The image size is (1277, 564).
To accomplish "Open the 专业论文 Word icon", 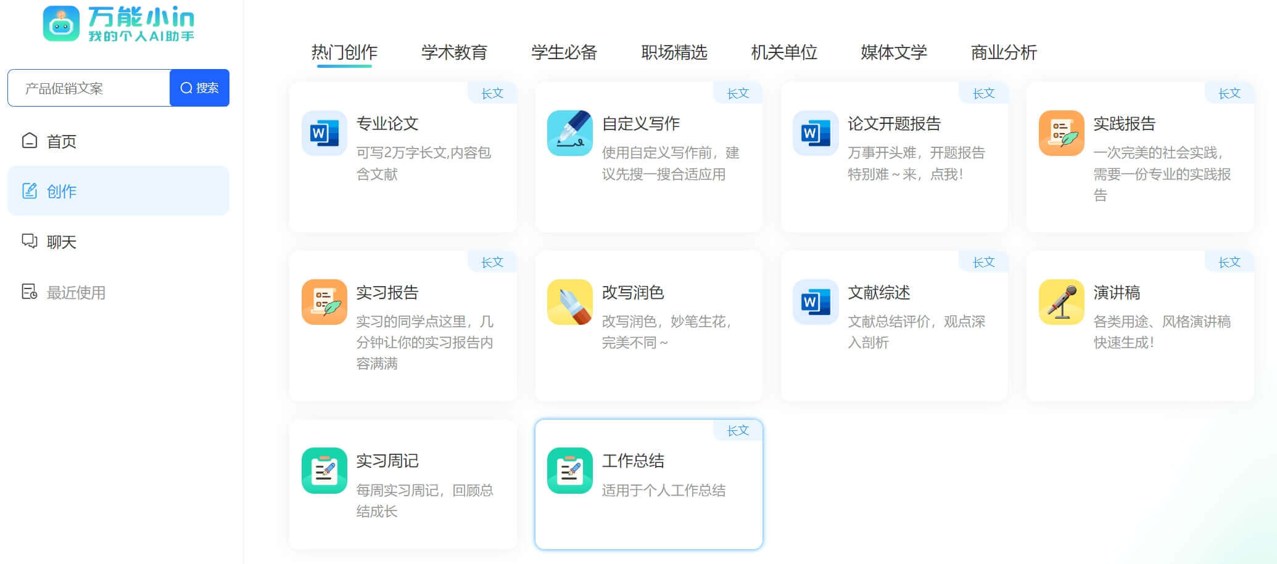I will [324, 133].
